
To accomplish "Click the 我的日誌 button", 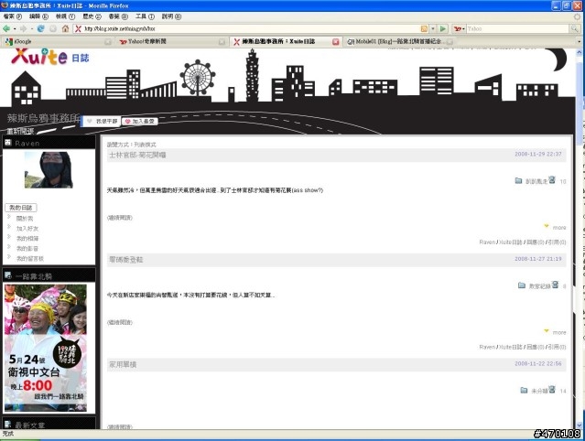I will tap(21, 208).
